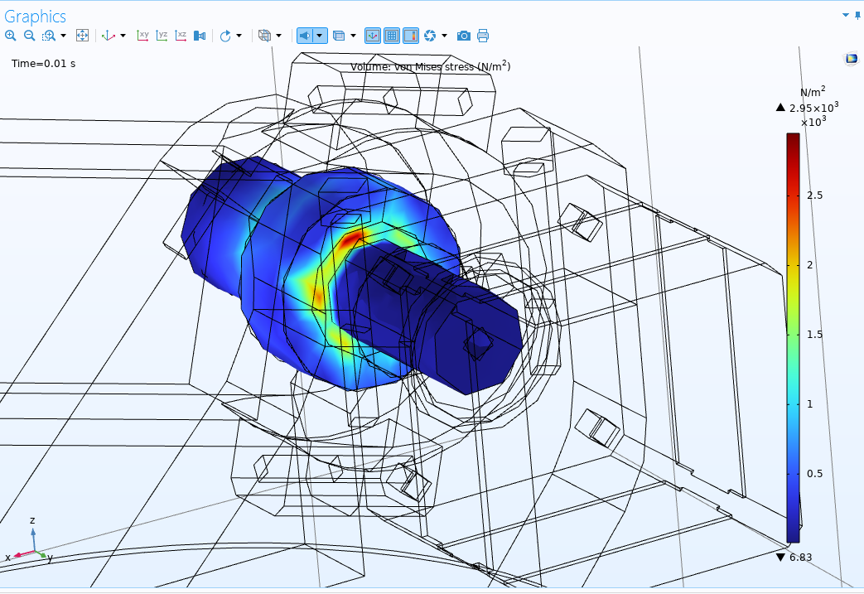
Task: Switch to the XY plane view
Action: 143,36
